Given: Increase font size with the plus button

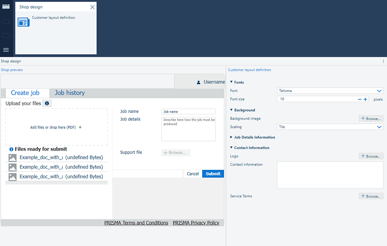Looking at the screenshot, I should tap(365, 99).
